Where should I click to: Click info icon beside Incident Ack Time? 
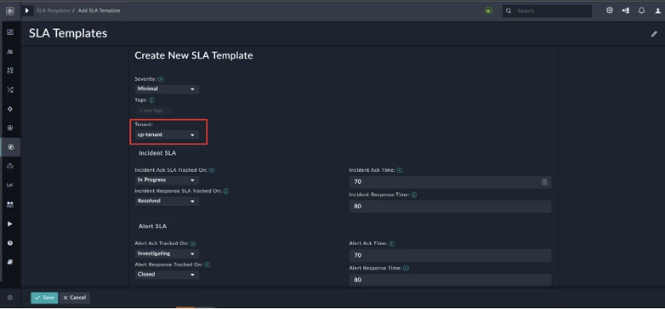399,170
